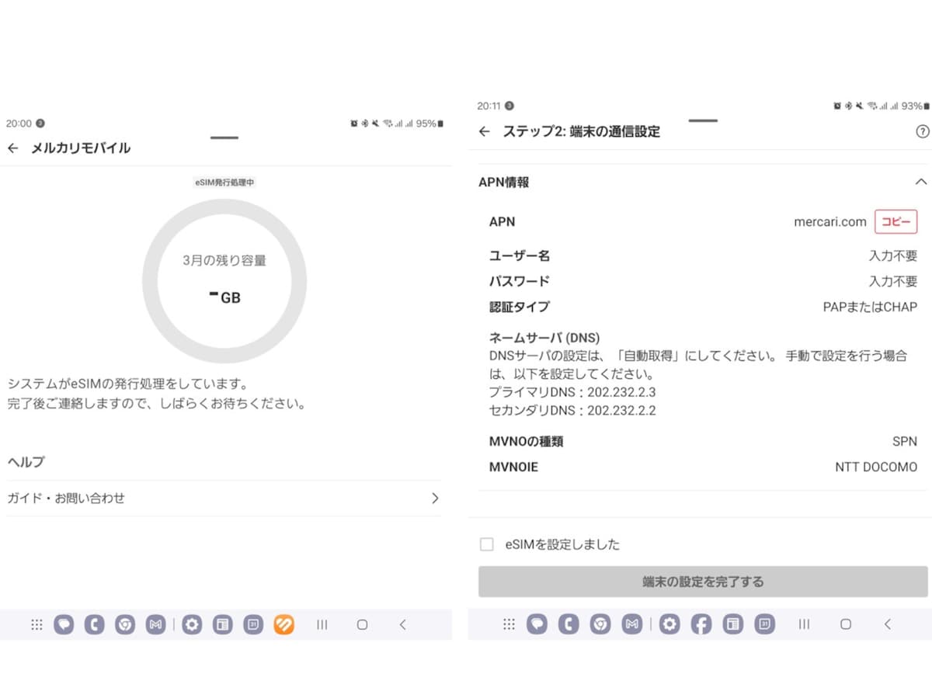Open app drawer grid in left screen taskbar
The image size is (932, 695).
tap(37, 624)
